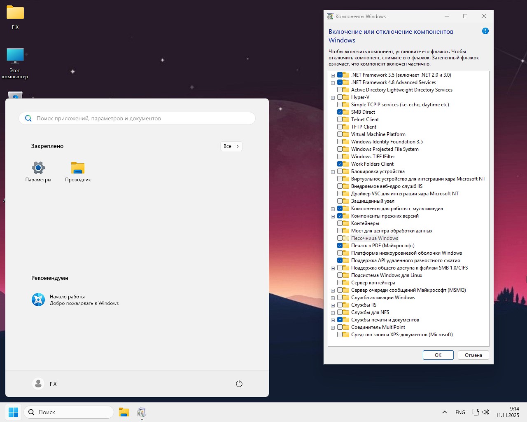527x422 pixels.
Task: Open File Explorer from the taskbar
Action: pos(124,412)
